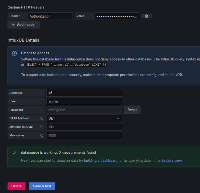
Task: Click the Min time interval info icon
Action: pyautogui.click(x=42, y=127)
